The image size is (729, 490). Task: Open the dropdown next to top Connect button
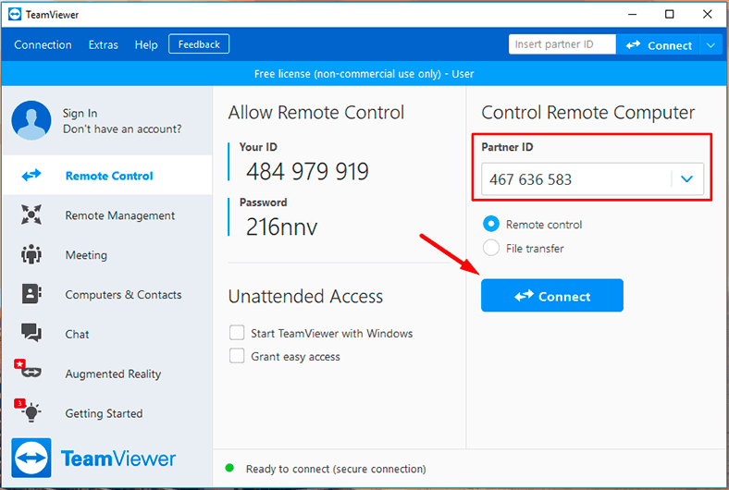coord(710,45)
